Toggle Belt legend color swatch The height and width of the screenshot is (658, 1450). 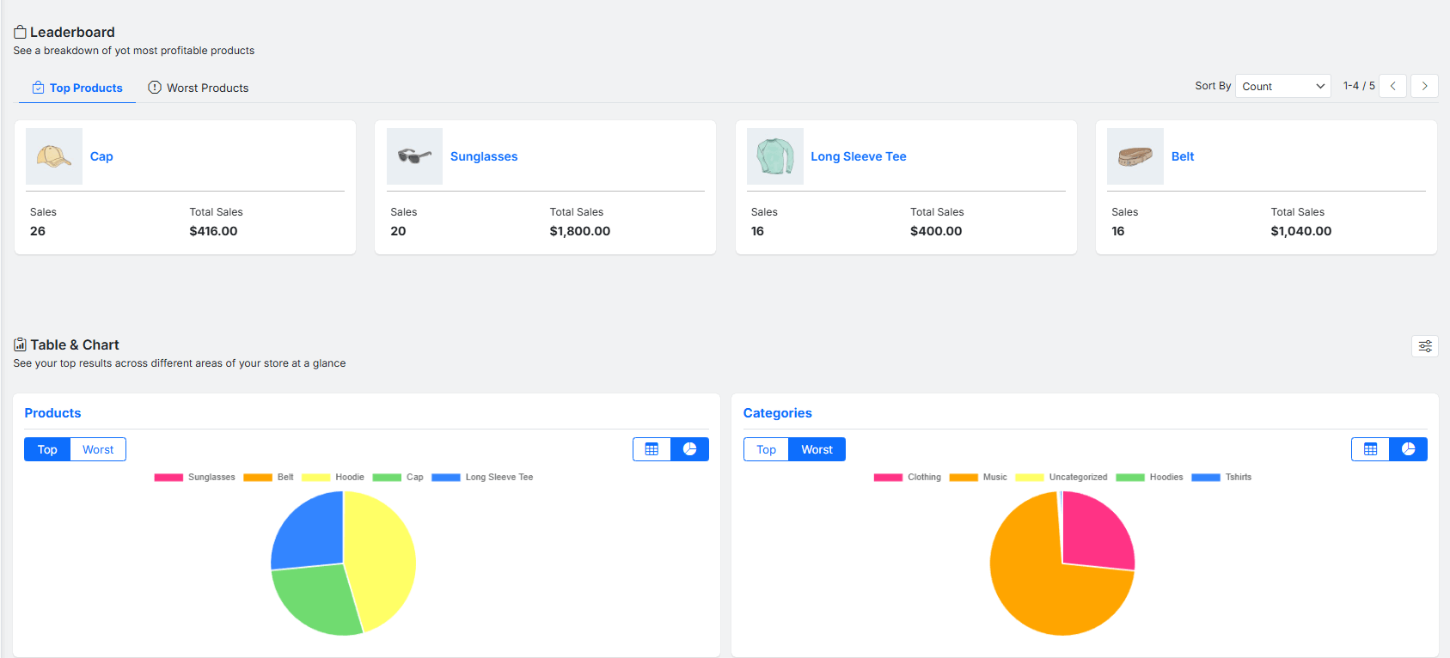click(258, 477)
